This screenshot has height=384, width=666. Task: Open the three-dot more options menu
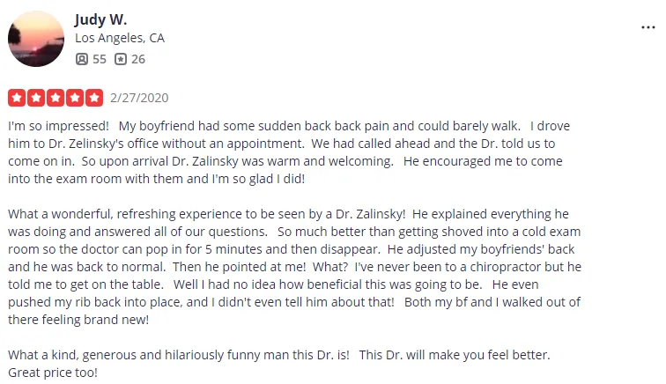[x=647, y=27]
